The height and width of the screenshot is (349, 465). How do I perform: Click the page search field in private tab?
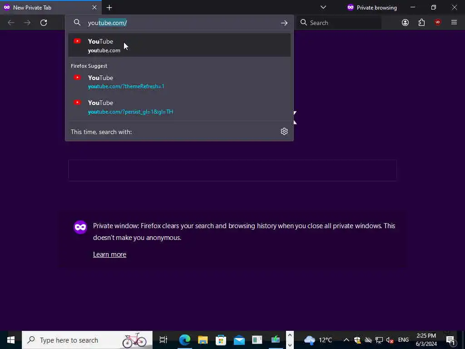click(232, 170)
